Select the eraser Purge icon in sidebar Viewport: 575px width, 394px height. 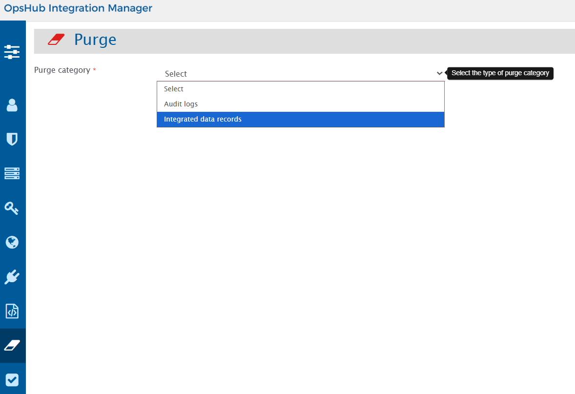point(12,346)
